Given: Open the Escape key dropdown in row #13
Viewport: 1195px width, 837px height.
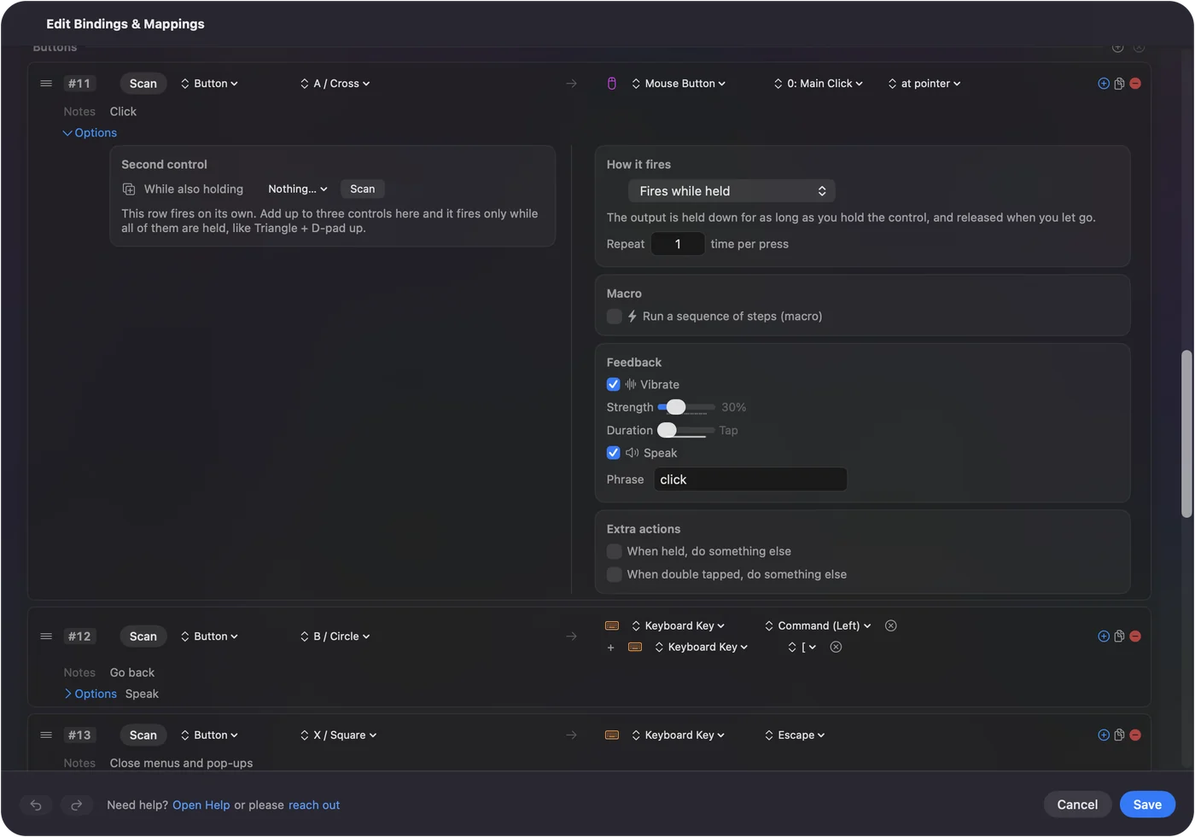Looking at the screenshot, I should [795, 735].
